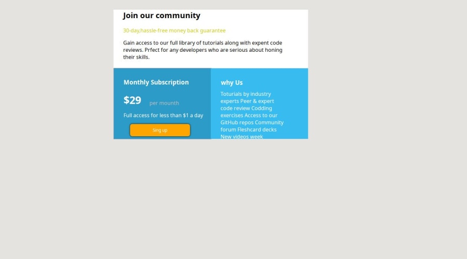The height and width of the screenshot is (259, 467).
Task: Click the New videos week line
Action: pos(241,136)
